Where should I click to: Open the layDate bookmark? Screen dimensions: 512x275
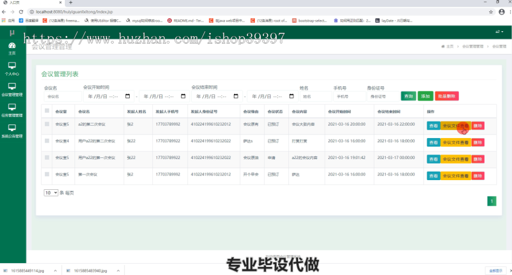pos(394,20)
